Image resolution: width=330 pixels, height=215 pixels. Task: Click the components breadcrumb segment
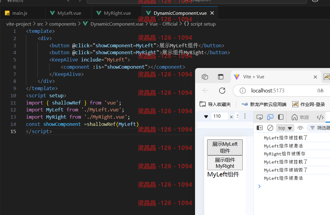63,24
